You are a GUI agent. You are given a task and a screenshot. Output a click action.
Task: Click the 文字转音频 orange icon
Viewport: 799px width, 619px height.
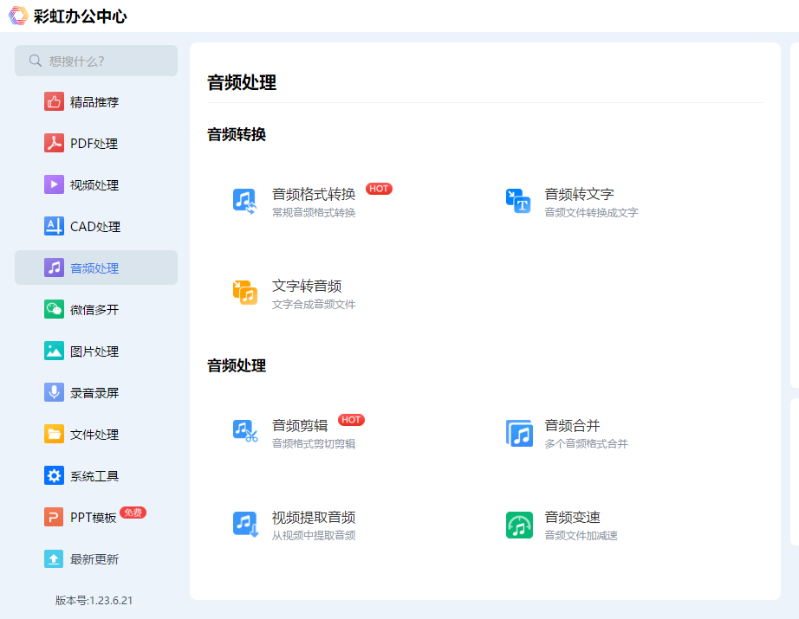click(x=245, y=293)
